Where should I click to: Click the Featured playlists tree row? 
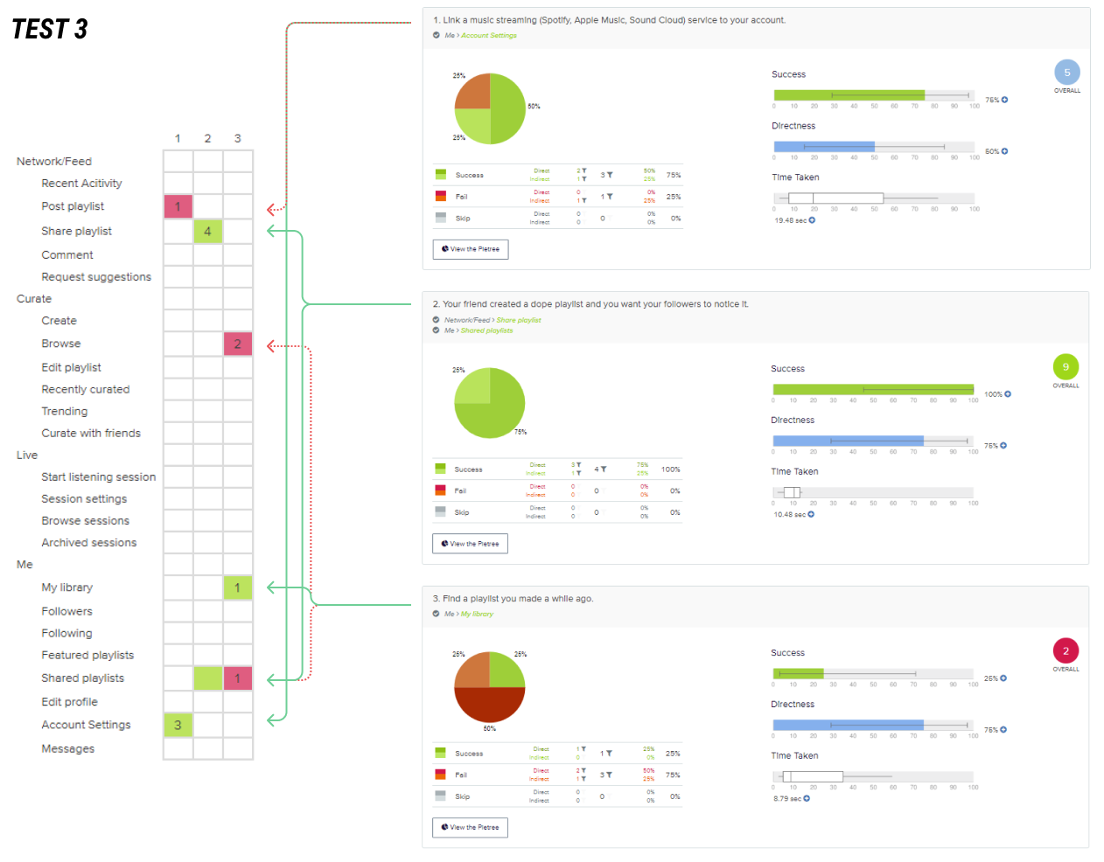click(x=87, y=656)
